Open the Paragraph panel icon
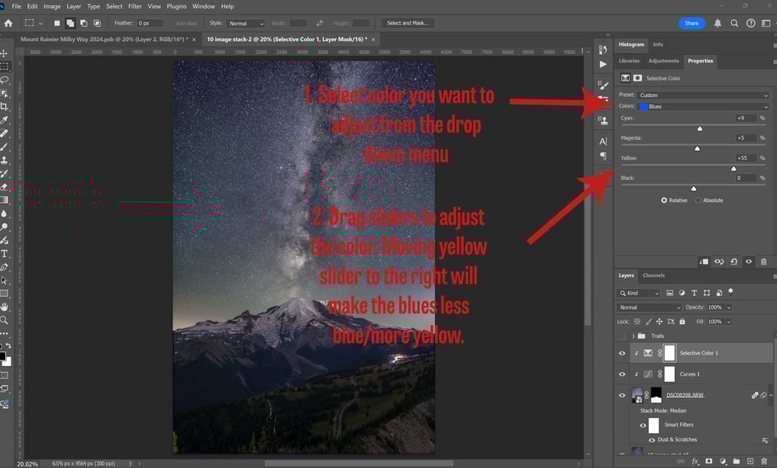 coord(603,155)
